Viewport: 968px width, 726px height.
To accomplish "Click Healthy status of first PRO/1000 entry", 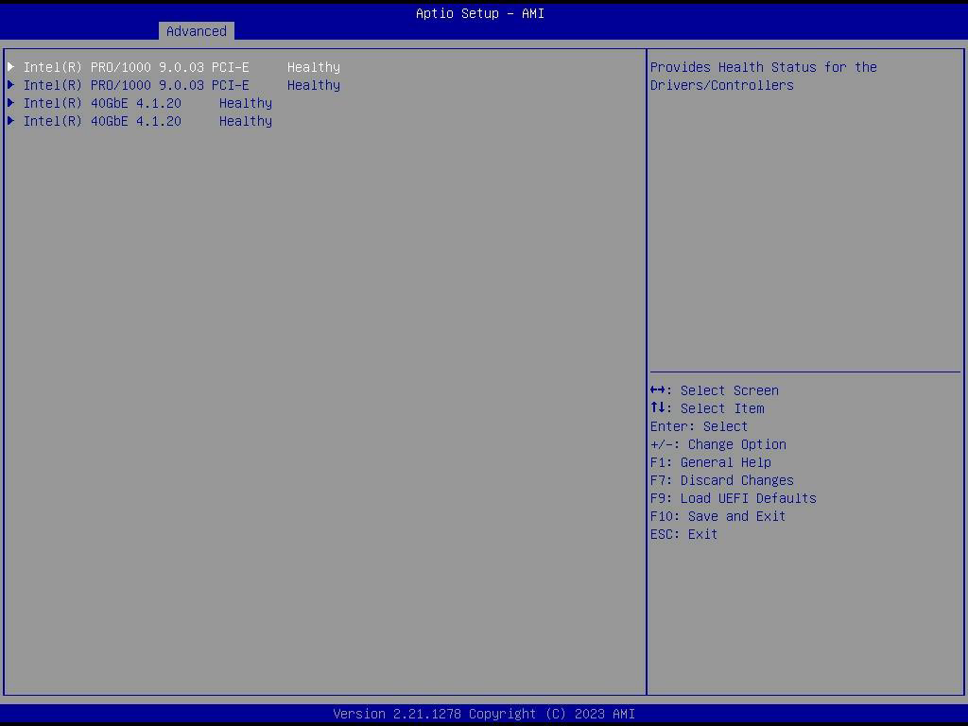I will (x=313, y=67).
